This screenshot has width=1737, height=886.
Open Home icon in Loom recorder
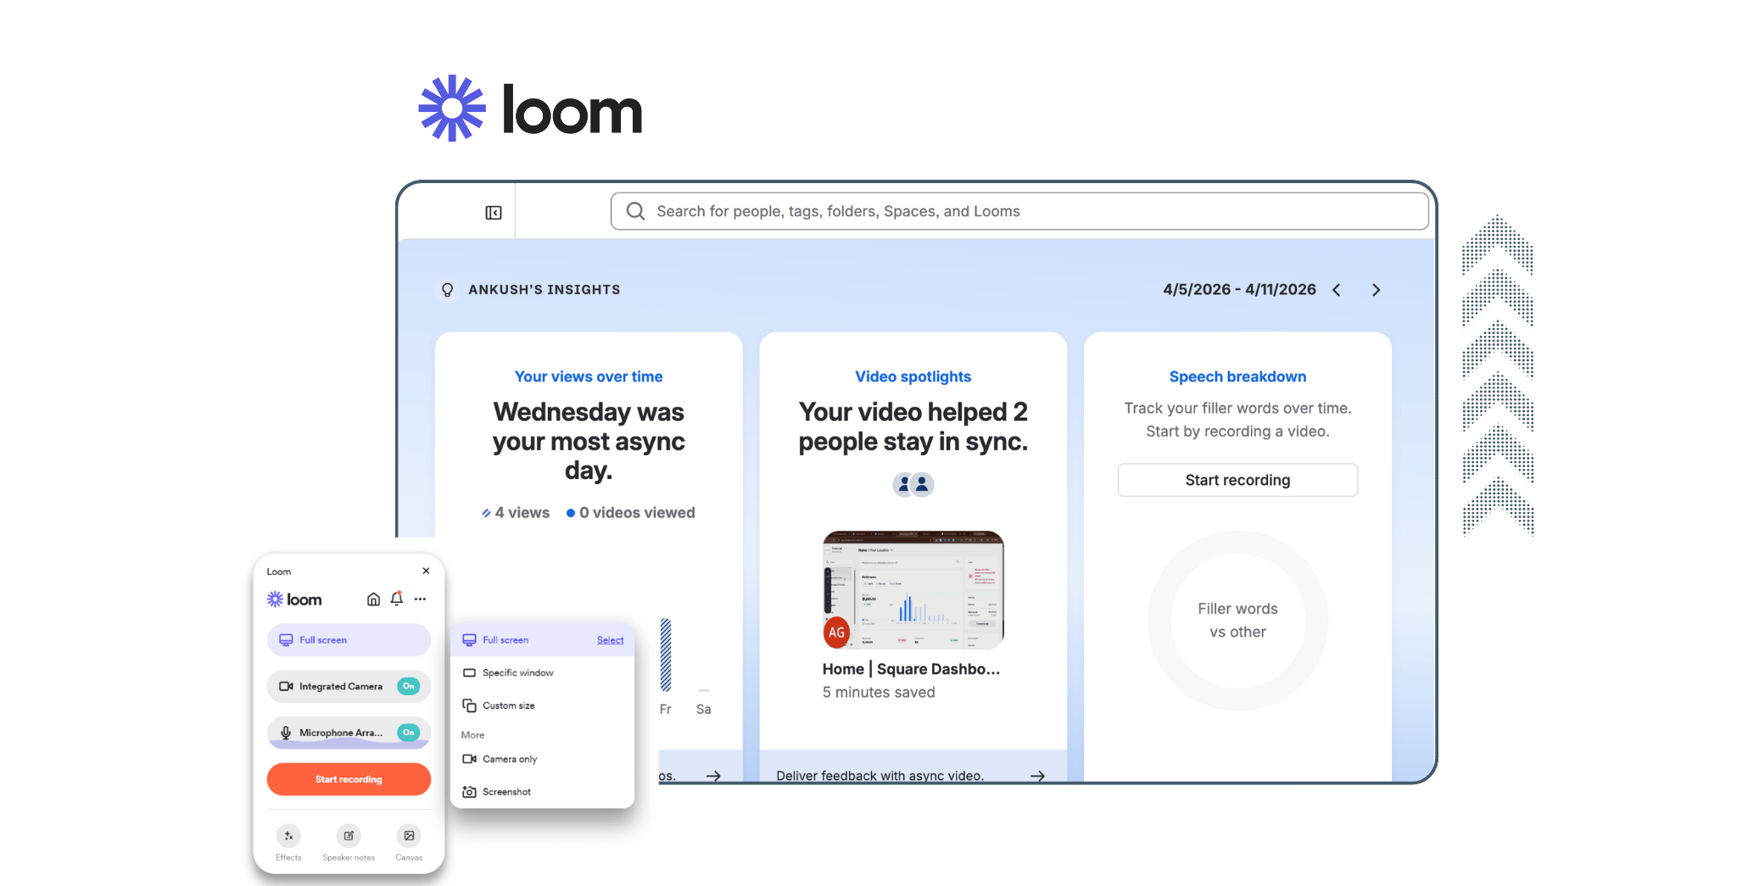(x=373, y=599)
